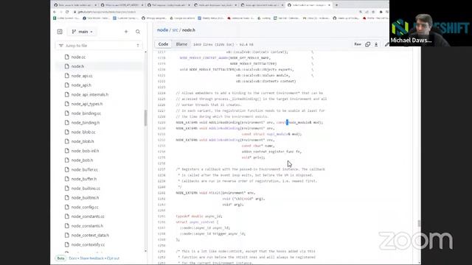
Task: Reload the page in browser
Action: [x=67, y=12]
